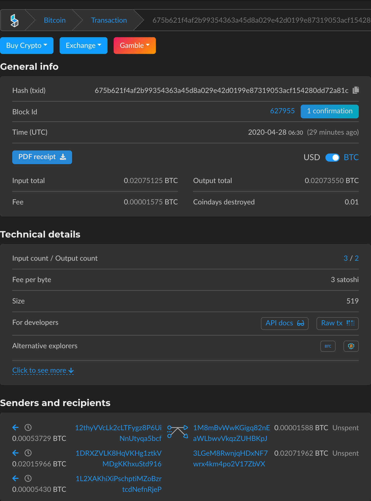The width and height of the screenshot is (371, 501).
Task: Click the clock icon beside 0.02015966 BTC input
Action: 28,453
